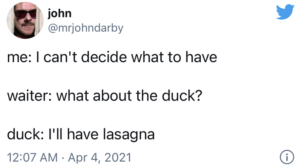
Task: Click the waiter's line about the duck
Action: coord(105,96)
